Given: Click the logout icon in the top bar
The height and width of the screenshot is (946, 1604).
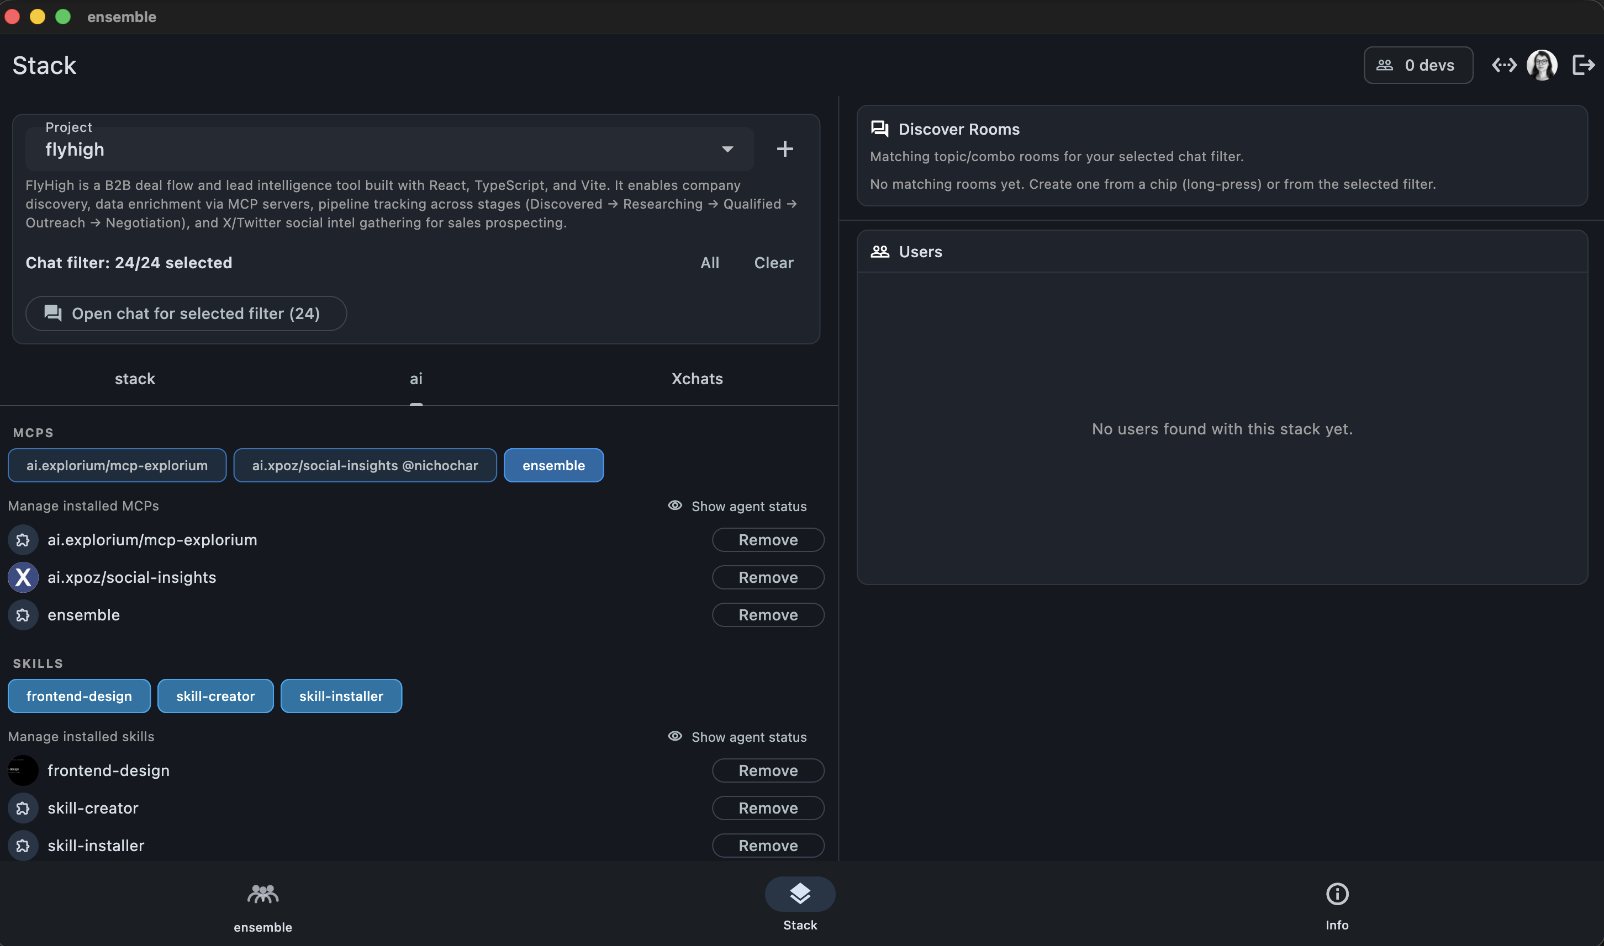Looking at the screenshot, I should [x=1583, y=65].
